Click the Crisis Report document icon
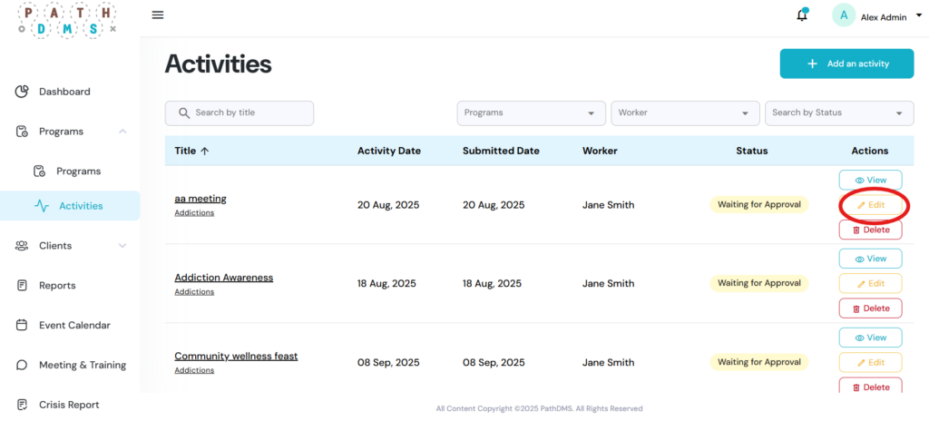Image resolution: width=929 pixels, height=421 pixels. click(23, 405)
